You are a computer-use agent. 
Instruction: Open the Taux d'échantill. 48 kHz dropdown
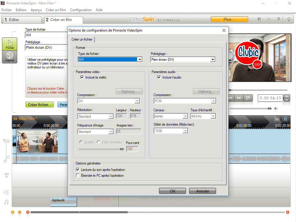coord(213,116)
